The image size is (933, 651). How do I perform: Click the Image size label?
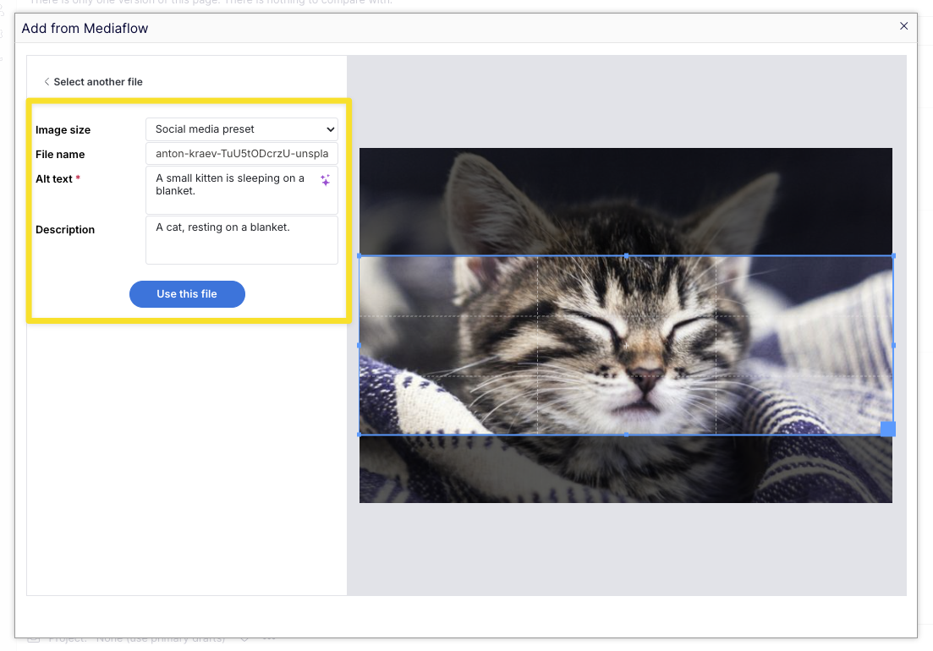click(63, 129)
